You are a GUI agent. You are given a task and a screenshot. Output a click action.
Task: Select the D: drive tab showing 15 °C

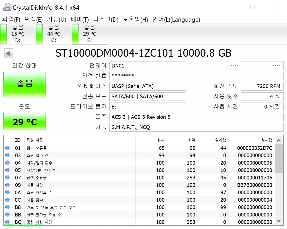coord(18,34)
